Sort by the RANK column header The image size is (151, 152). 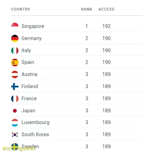[87, 9]
